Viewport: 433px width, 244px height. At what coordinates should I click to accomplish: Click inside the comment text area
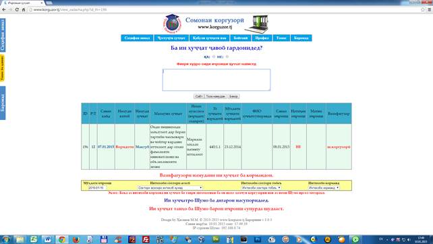tap(216, 80)
